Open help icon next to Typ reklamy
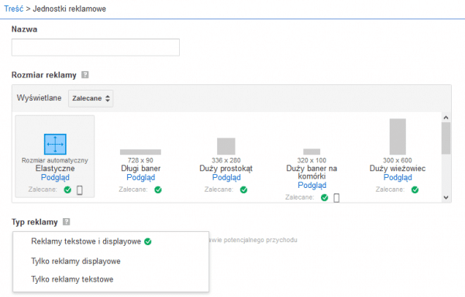465x297 pixels. [67, 222]
